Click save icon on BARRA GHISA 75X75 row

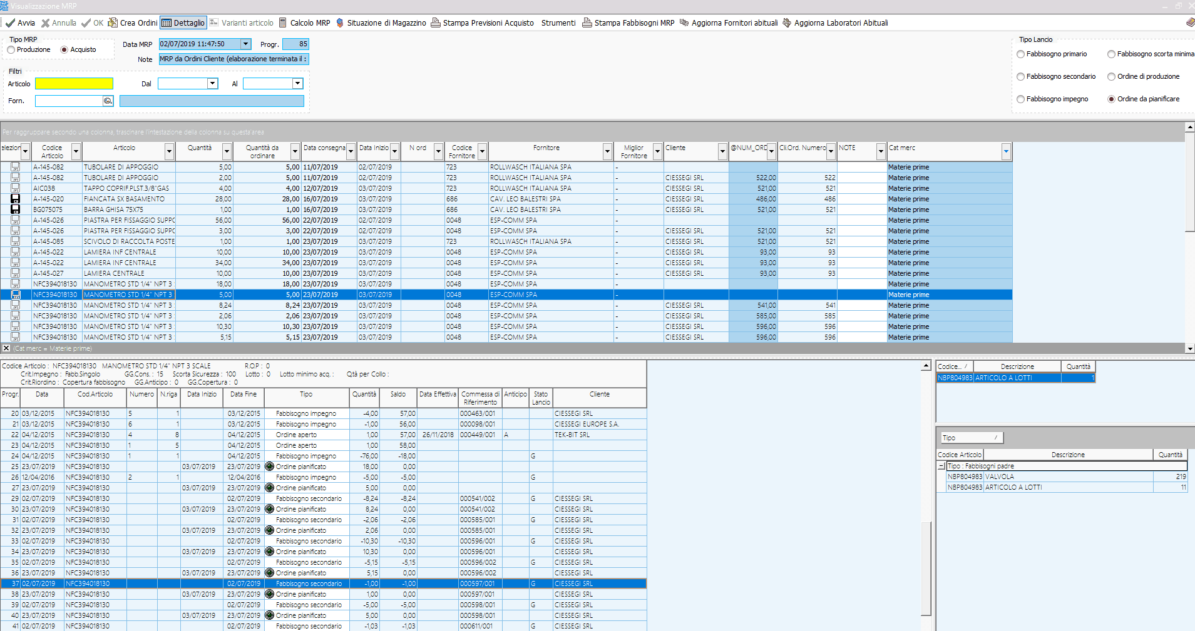[x=16, y=209]
